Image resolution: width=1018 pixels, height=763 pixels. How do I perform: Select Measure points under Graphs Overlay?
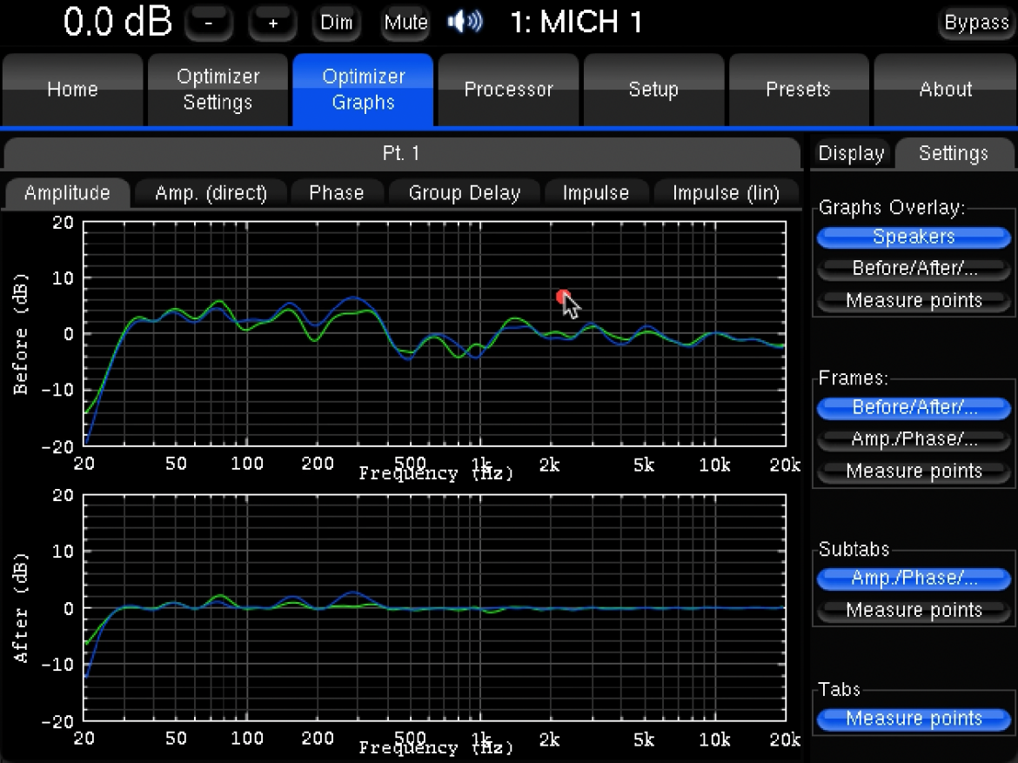[914, 301]
